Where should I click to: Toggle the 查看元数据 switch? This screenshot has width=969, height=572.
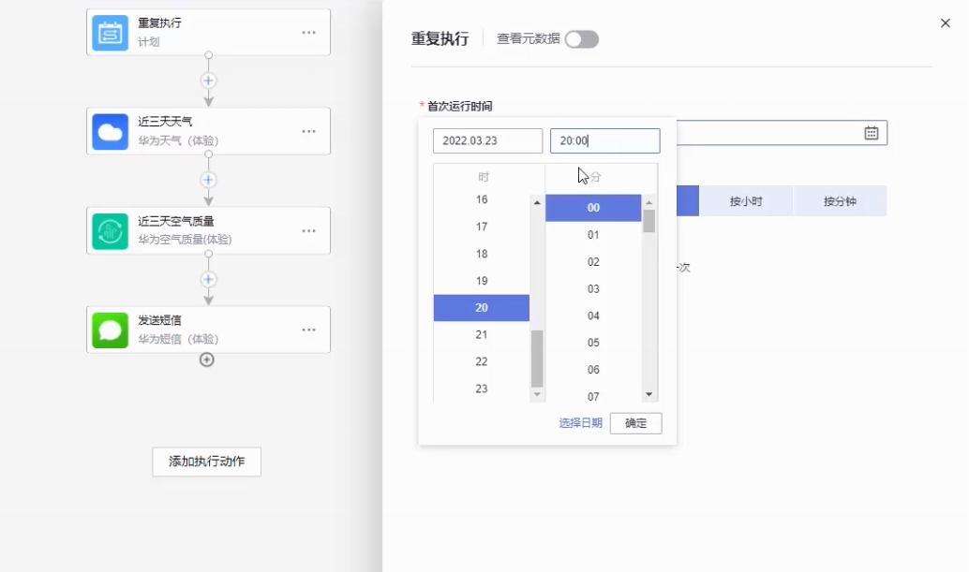(581, 39)
